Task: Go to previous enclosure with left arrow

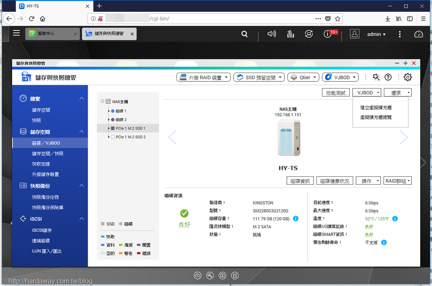Action: 173,137
